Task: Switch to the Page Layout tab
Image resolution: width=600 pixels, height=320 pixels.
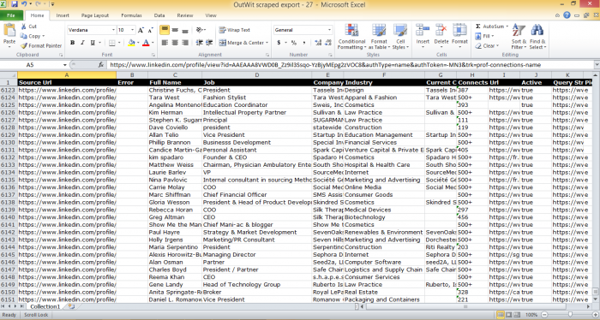Action: [x=95, y=15]
